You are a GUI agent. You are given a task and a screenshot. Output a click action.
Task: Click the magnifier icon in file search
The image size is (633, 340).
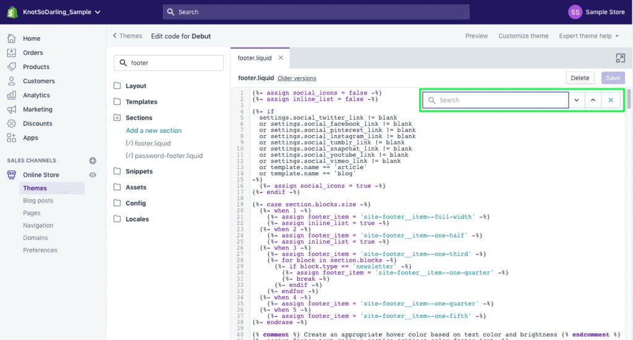123,63
